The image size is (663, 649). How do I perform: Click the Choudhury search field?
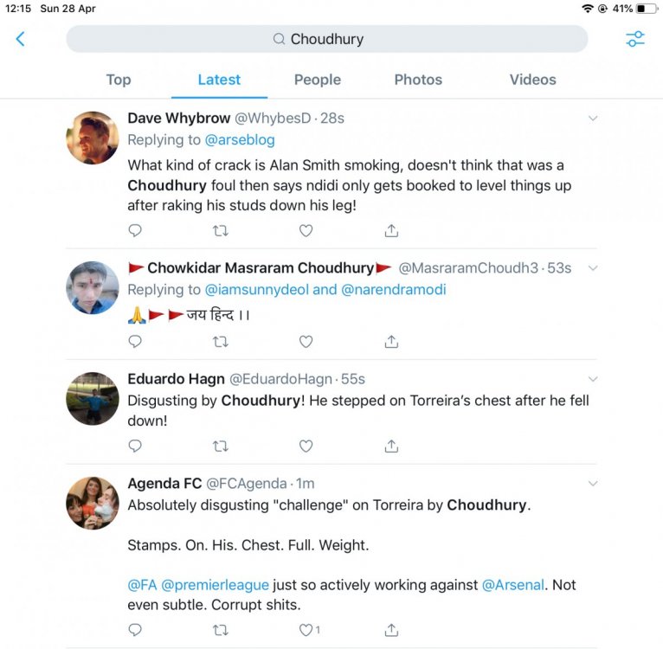coord(327,39)
